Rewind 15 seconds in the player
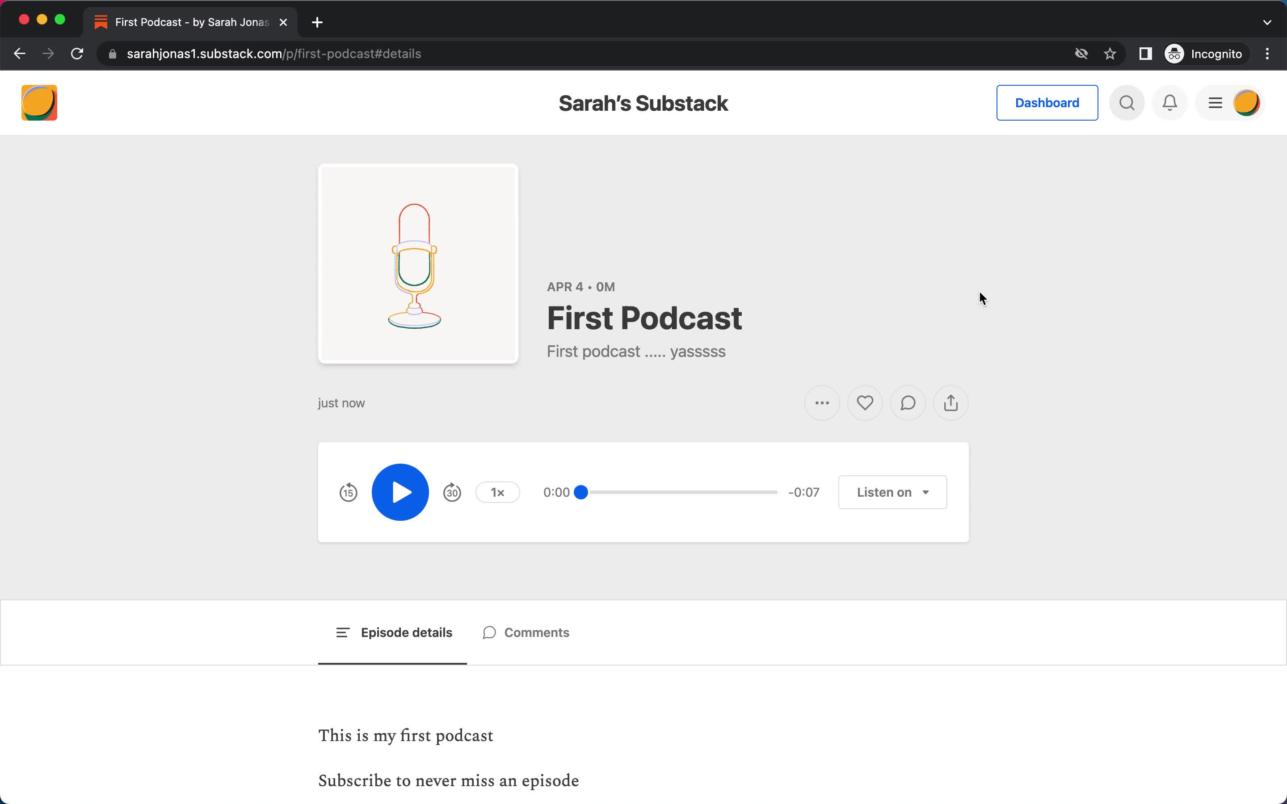The height and width of the screenshot is (804, 1287). [x=349, y=492]
